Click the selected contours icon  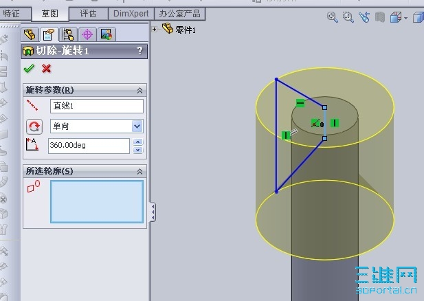pyautogui.click(x=34, y=186)
